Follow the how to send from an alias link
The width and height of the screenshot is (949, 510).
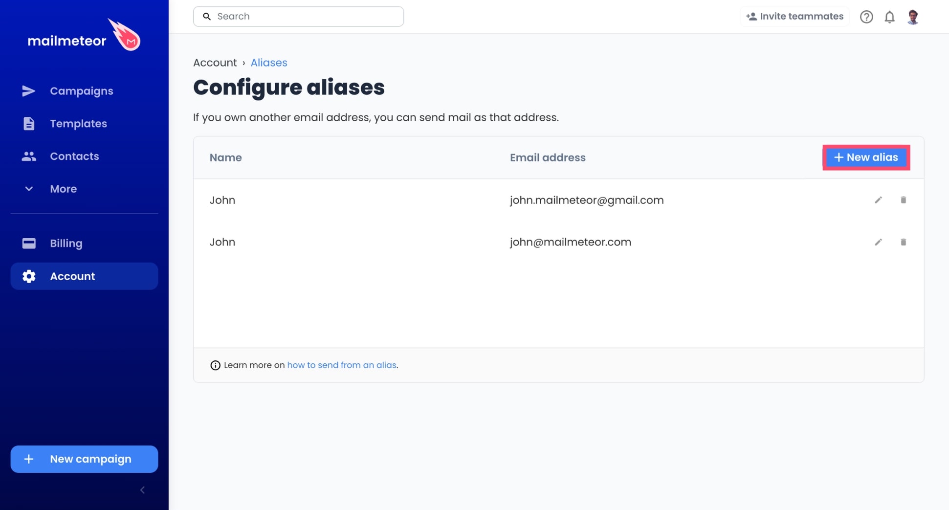tap(342, 365)
